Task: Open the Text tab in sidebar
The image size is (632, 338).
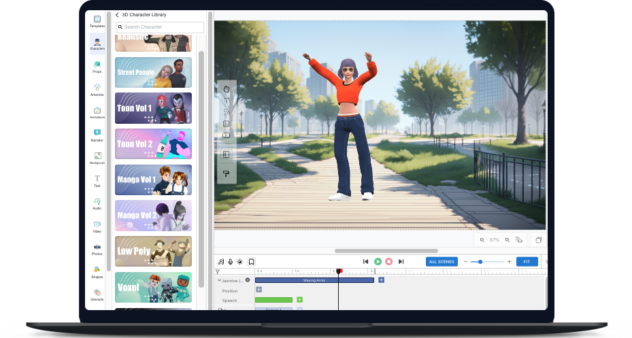Action: [97, 180]
